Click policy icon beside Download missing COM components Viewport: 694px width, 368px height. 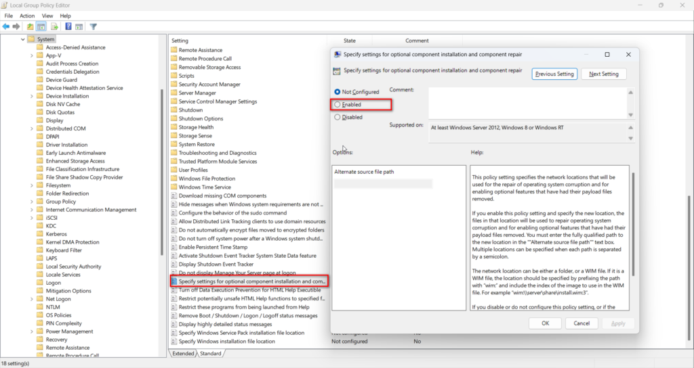[x=174, y=195]
